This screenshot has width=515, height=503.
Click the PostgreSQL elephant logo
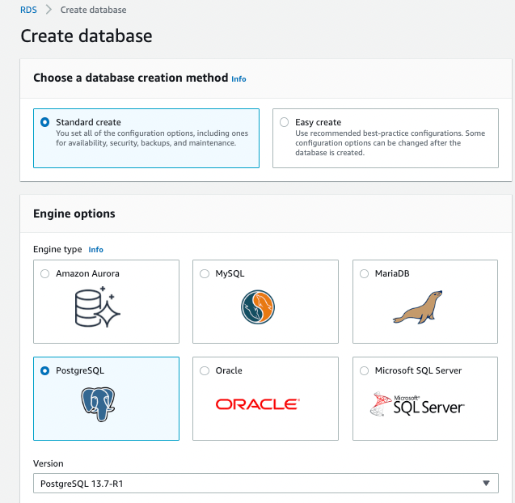98,404
